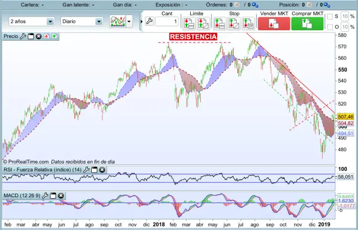Open Precio panel wrench settings
This screenshot has height=230, width=358.
pyautogui.click(x=23, y=36)
